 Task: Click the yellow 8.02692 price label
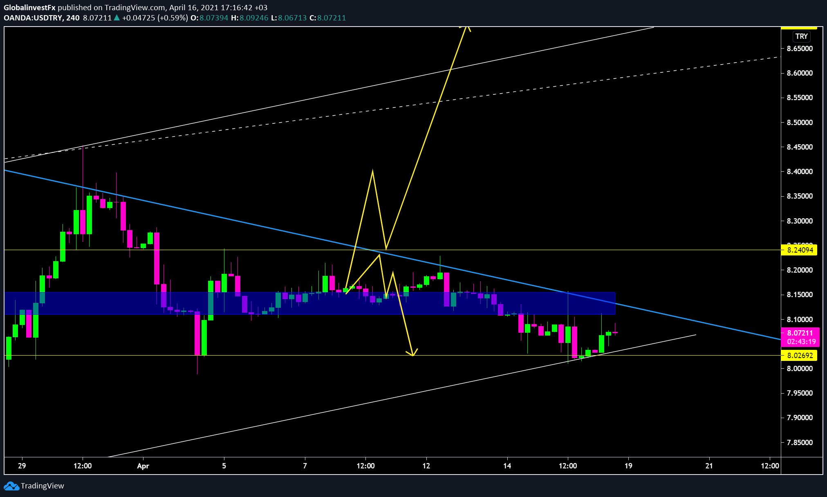[799, 356]
